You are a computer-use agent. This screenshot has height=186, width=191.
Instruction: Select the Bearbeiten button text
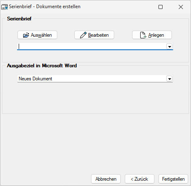(98, 35)
